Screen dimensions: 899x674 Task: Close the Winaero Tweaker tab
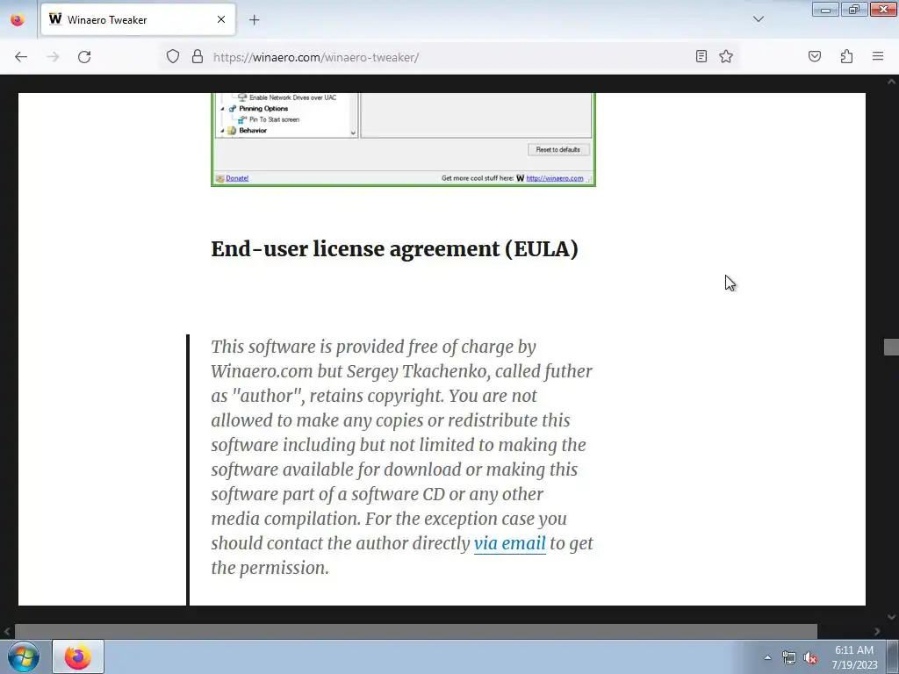[x=221, y=19]
